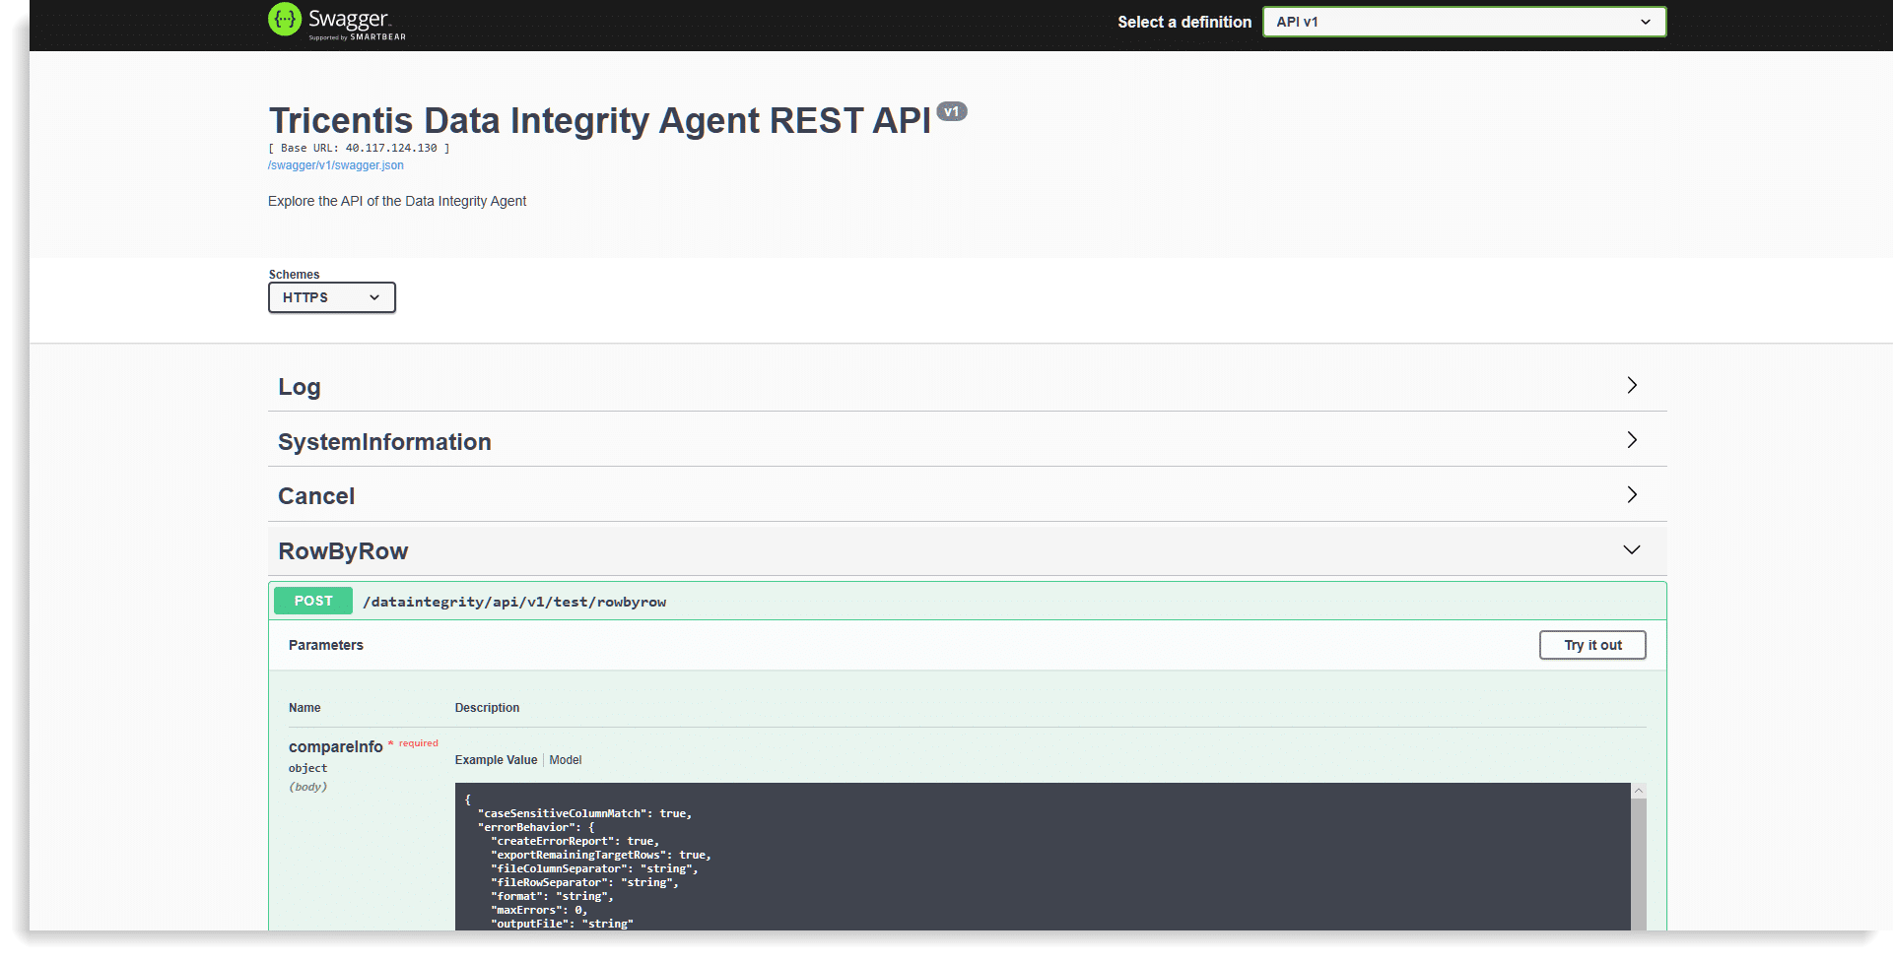The width and height of the screenshot is (1893, 960).
Task: Click the SystemInformation chevron arrow
Action: click(x=1632, y=440)
